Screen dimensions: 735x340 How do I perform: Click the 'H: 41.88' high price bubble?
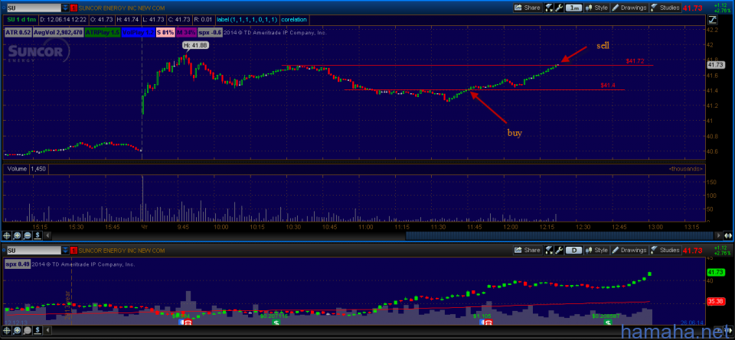197,45
